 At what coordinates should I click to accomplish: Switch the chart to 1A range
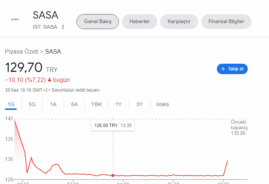pos(53,104)
